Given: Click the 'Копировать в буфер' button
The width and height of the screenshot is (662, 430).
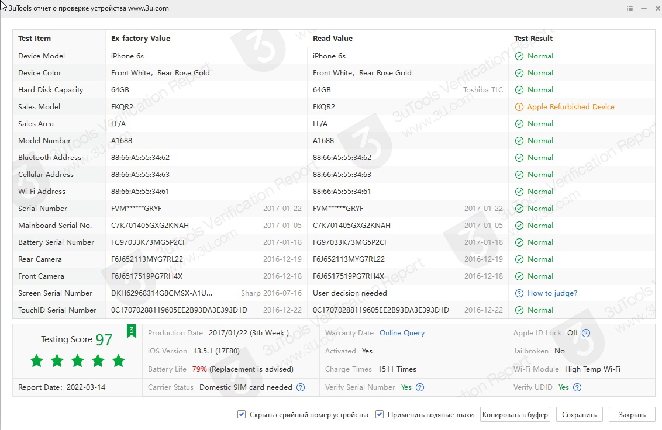Looking at the screenshot, I should 515,414.
